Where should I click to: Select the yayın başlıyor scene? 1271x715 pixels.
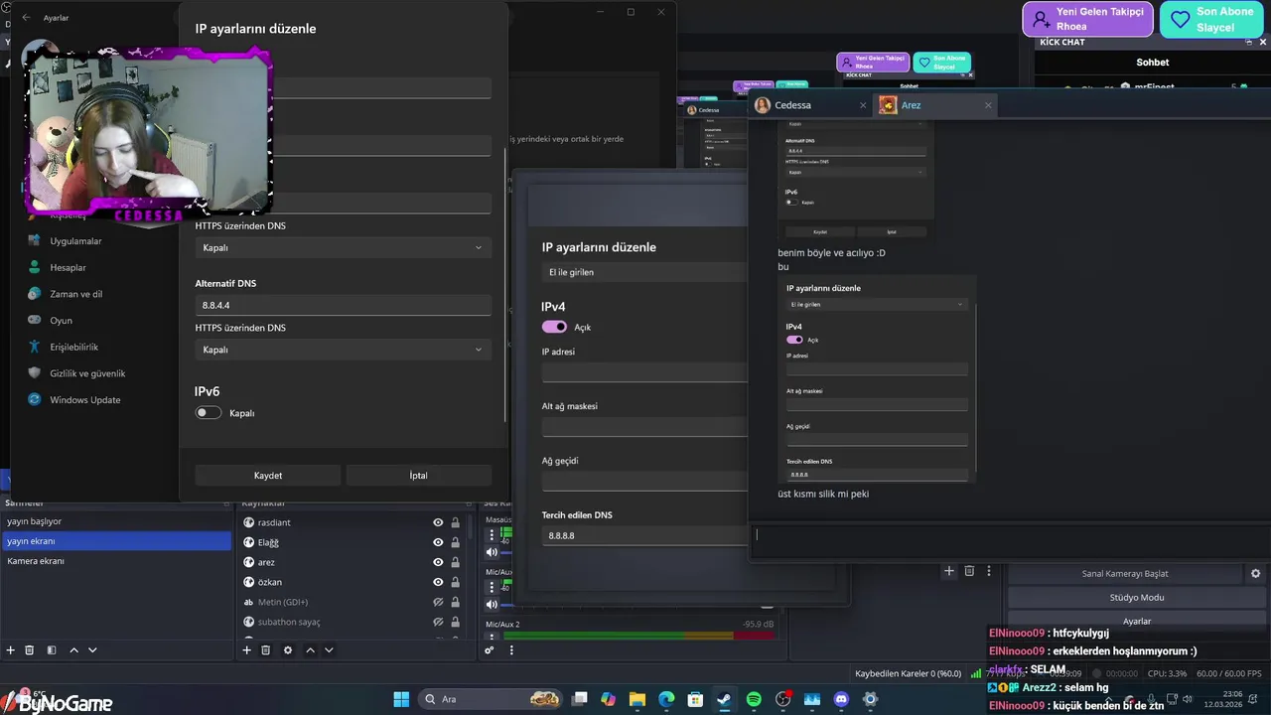115,521
